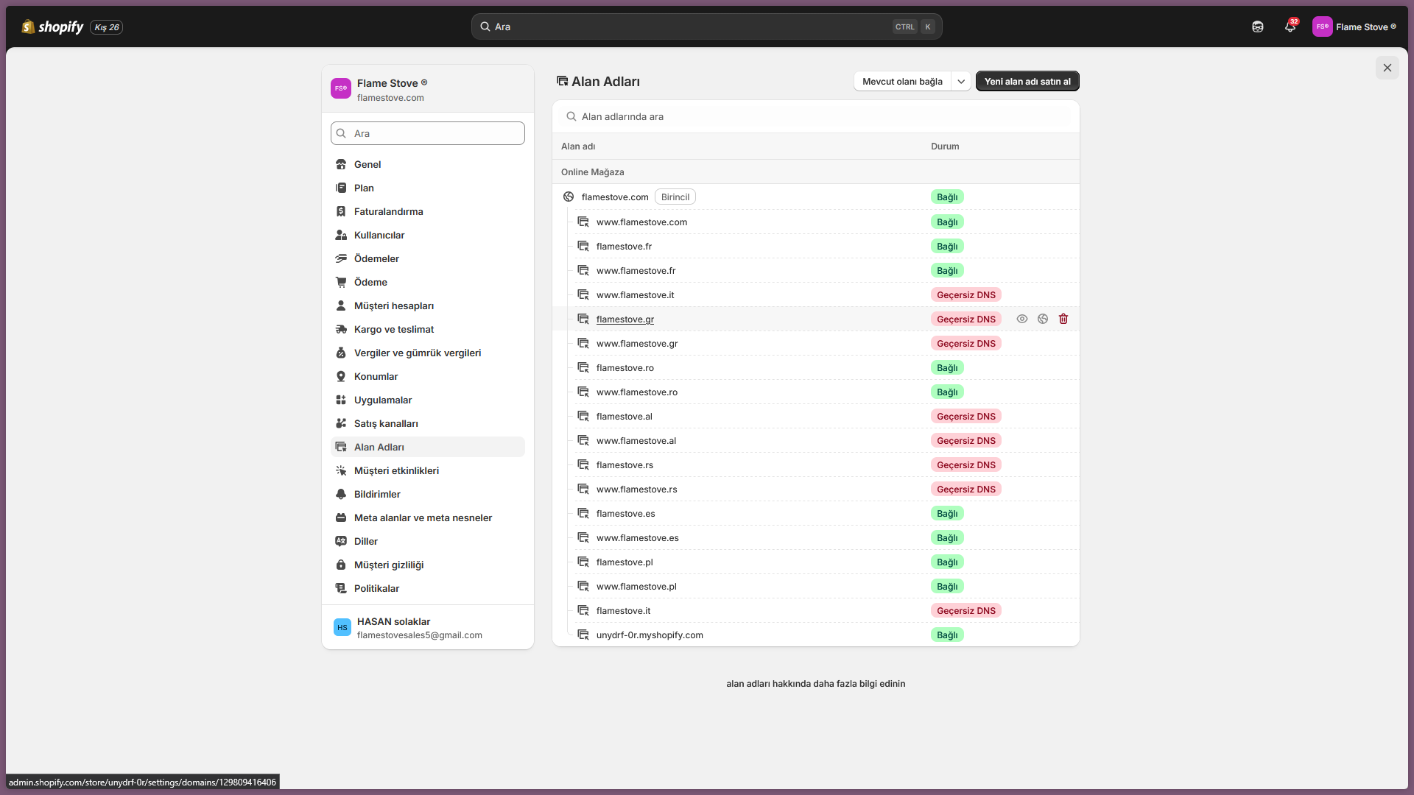Open Genel settings
1414x795 pixels.
[428, 164]
